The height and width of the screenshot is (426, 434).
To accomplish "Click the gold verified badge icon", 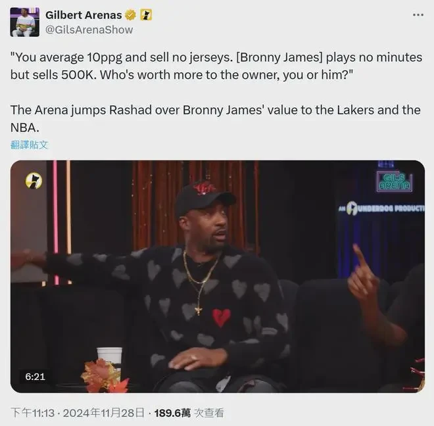I will point(130,15).
